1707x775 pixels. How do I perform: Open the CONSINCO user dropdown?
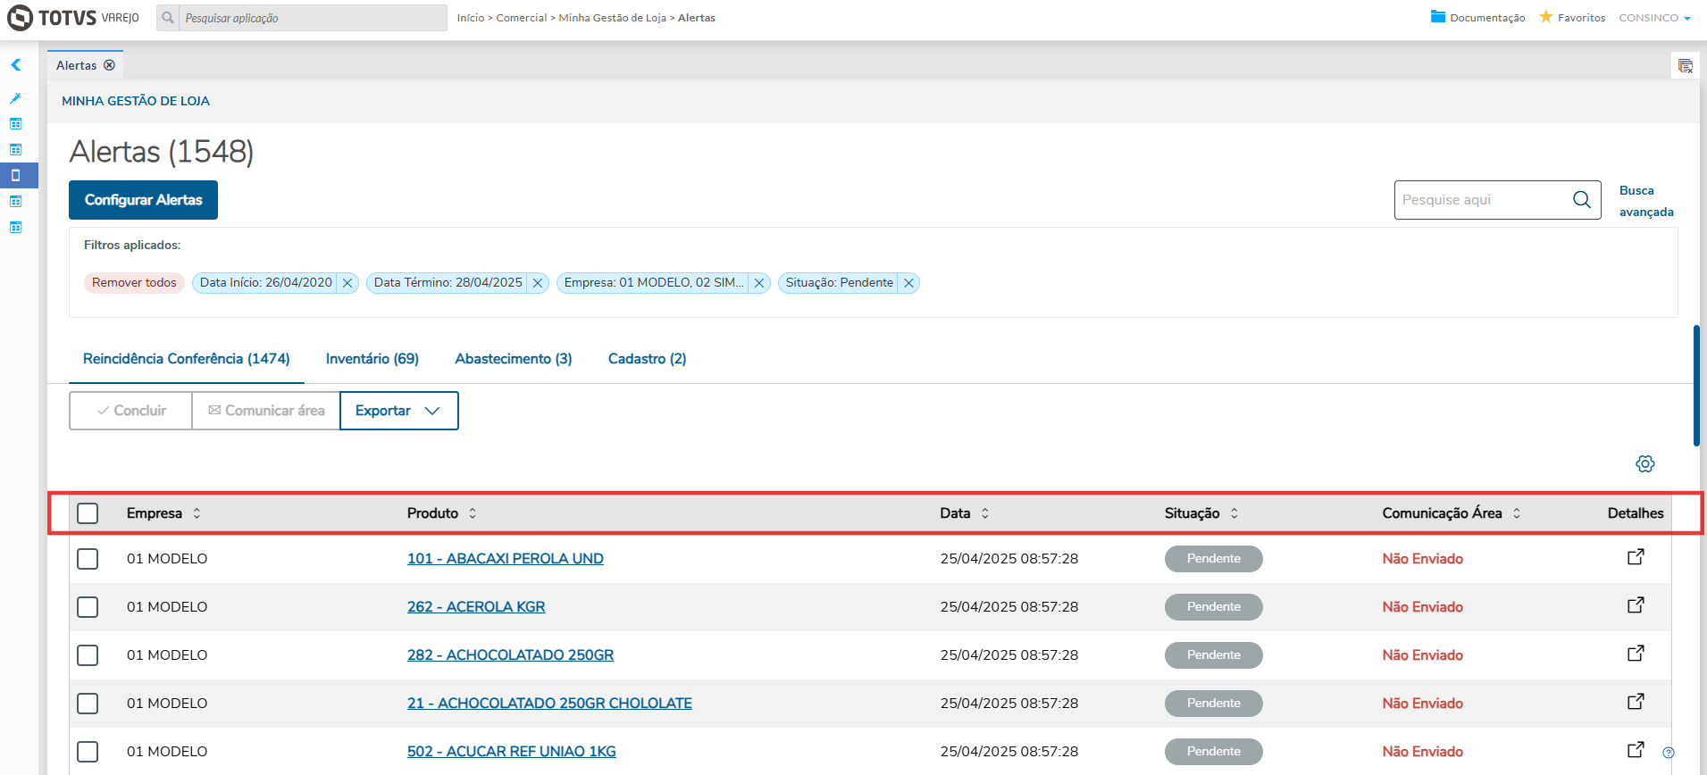[x=1654, y=18]
